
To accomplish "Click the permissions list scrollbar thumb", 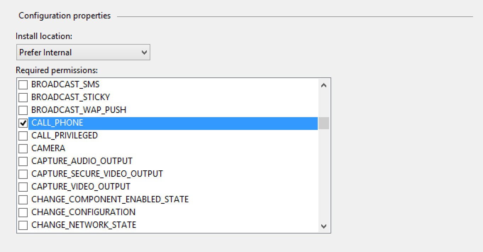I will coord(323,123).
